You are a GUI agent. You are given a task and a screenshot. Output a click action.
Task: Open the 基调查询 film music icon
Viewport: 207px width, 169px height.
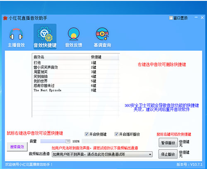point(102,34)
